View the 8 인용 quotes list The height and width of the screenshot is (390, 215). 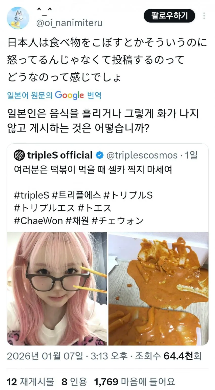tap(74, 381)
